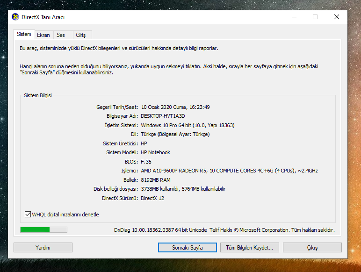Go to Sonraki Sayfa
The width and height of the screenshot is (361, 272).
point(188,248)
